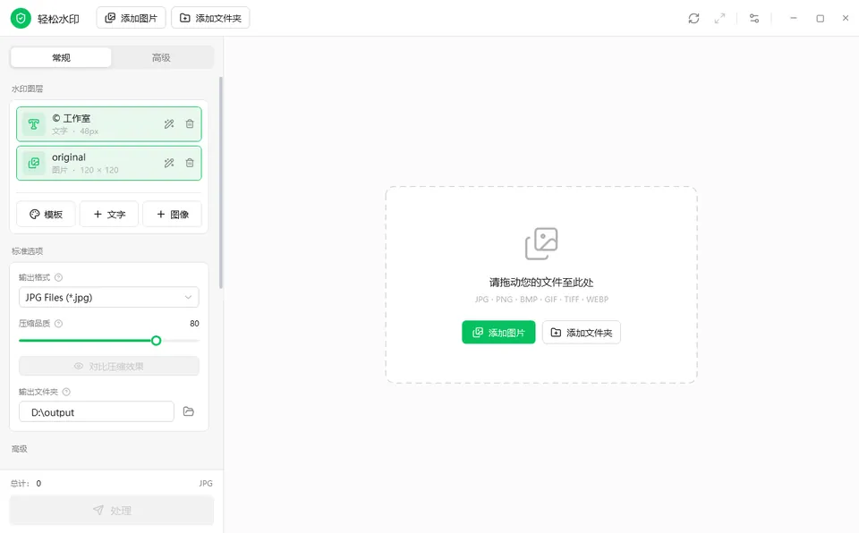Image resolution: width=859 pixels, height=533 pixels.
Task: Click the JPG · PNG · BMP formats line
Action: pos(541,300)
